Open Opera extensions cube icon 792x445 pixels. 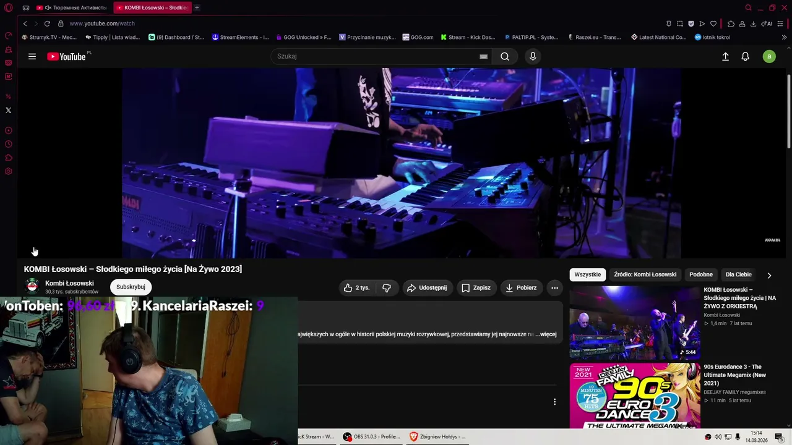point(731,23)
